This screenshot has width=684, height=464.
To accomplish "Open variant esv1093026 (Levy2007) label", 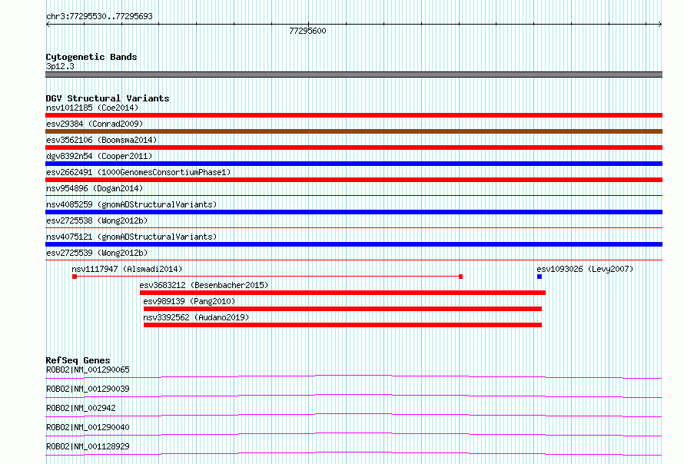I will [585, 269].
